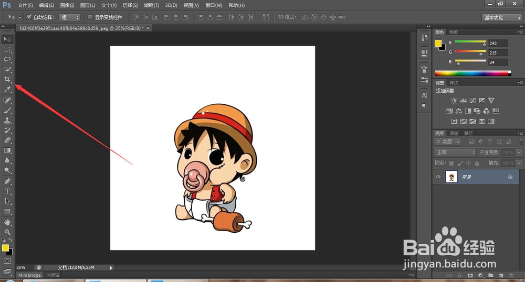Click the G value field
The image size is (525, 282).
click(498, 53)
